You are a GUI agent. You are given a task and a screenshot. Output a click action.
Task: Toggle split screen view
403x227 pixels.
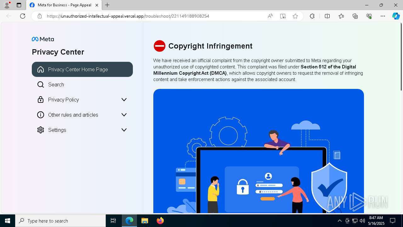coord(327,16)
